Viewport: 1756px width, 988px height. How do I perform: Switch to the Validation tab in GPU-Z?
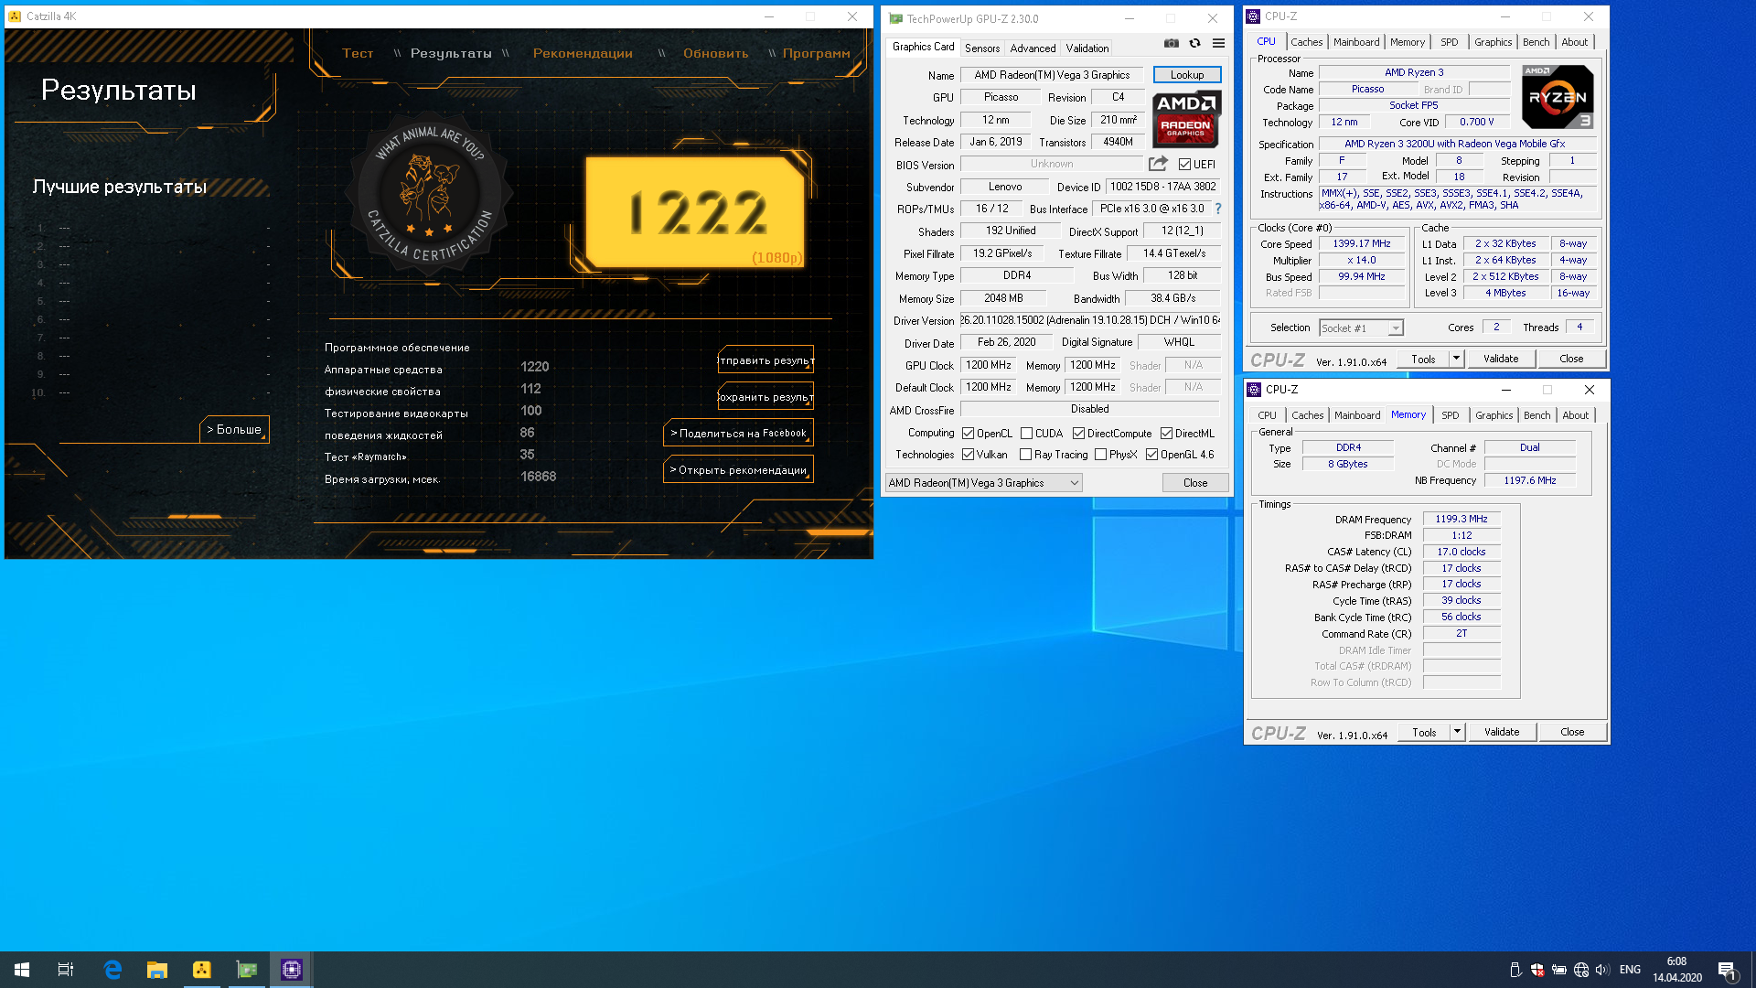(x=1087, y=48)
